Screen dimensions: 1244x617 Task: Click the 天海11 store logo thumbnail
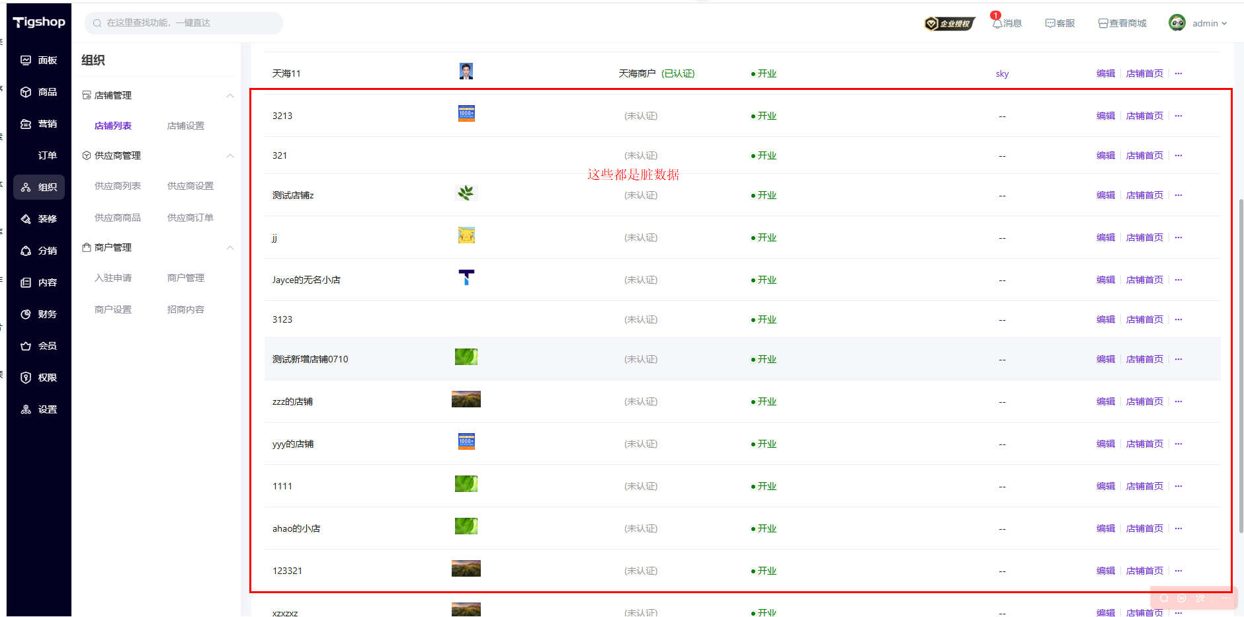[466, 71]
